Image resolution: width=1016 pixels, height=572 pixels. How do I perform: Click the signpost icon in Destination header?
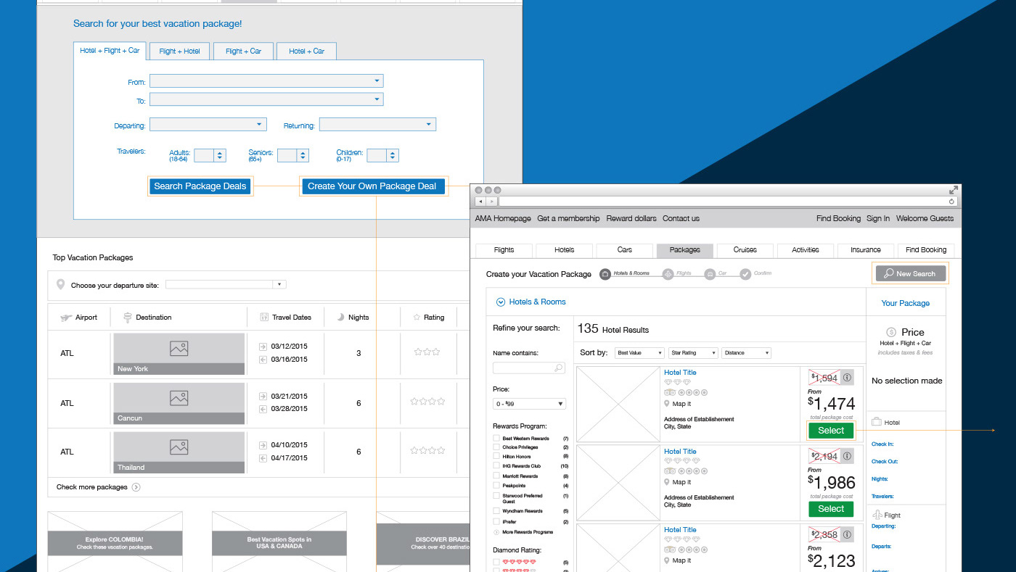tap(128, 317)
